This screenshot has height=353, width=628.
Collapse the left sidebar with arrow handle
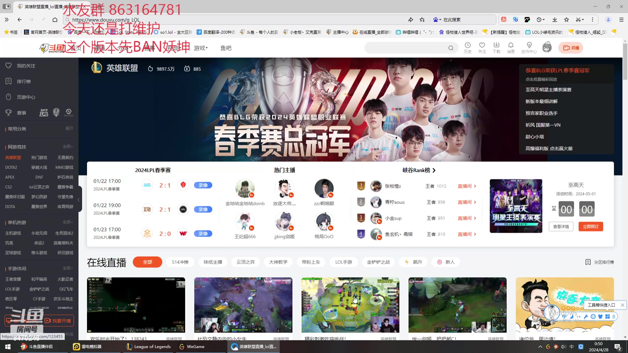coord(78,200)
